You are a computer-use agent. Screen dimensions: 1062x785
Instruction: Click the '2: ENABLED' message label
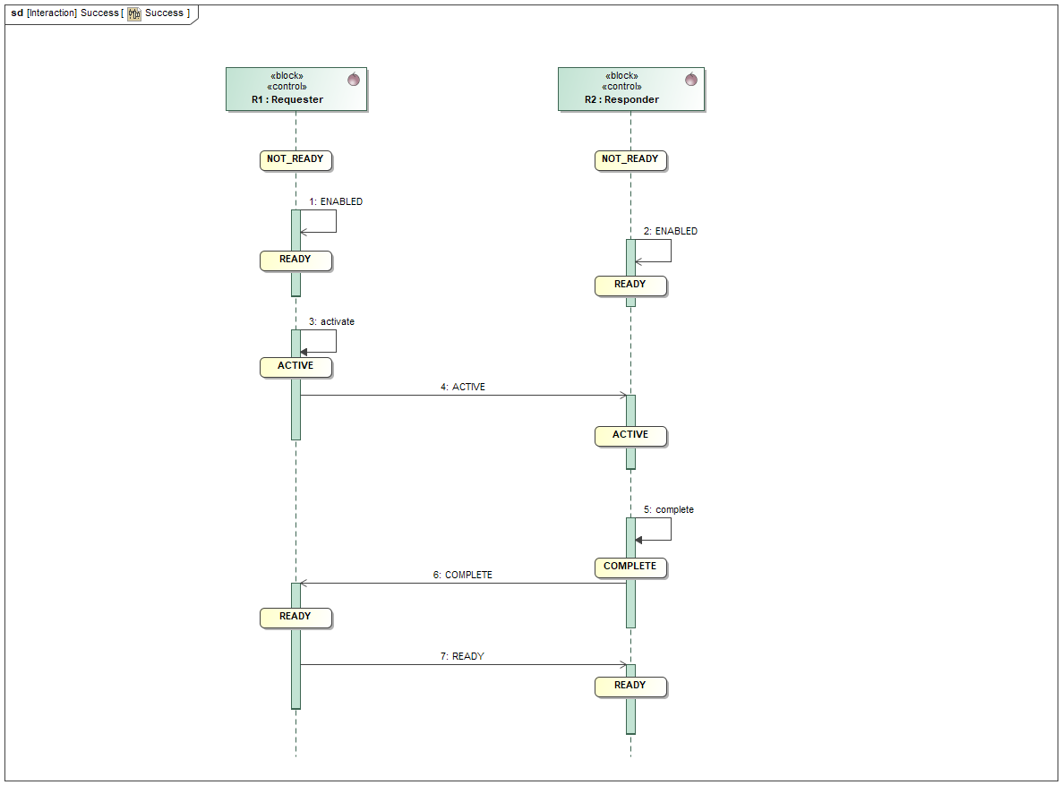point(671,231)
